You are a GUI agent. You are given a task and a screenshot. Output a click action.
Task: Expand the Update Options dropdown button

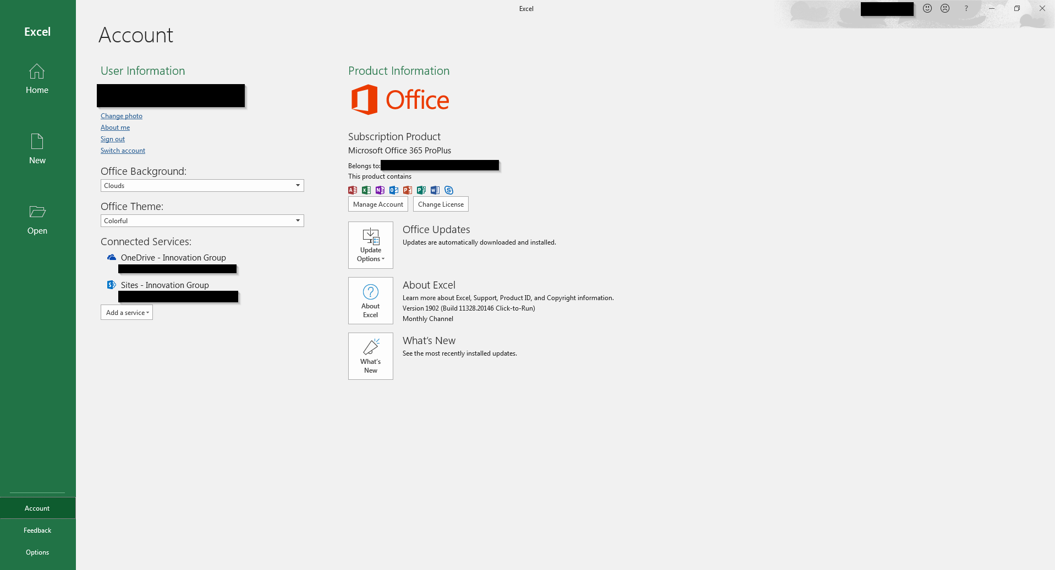(371, 245)
